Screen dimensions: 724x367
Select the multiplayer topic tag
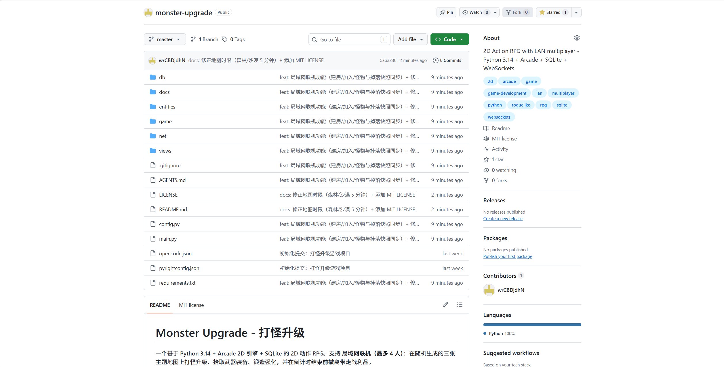563,93
